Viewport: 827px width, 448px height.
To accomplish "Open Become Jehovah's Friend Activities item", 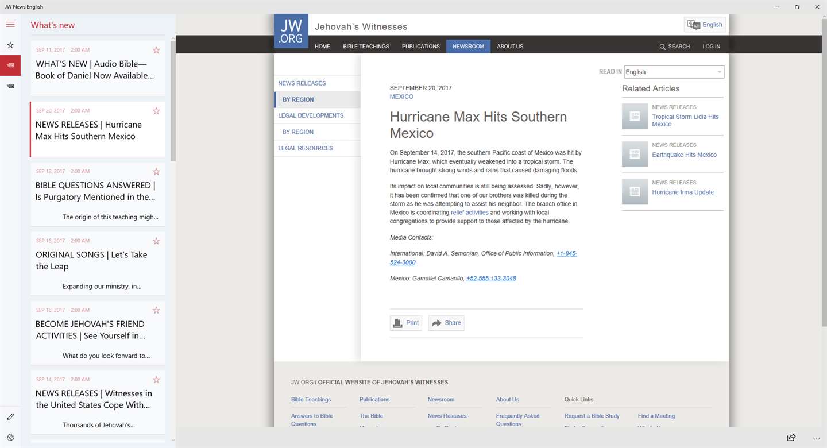I will (x=98, y=333).
